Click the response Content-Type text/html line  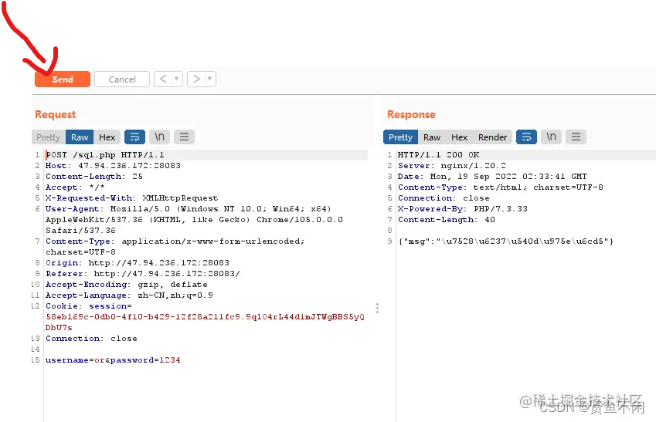coord(501,187)
